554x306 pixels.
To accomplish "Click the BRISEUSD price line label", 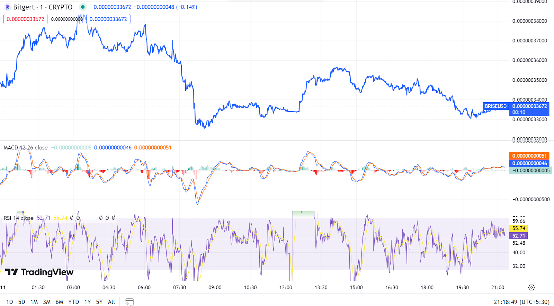I will point(496,106).
